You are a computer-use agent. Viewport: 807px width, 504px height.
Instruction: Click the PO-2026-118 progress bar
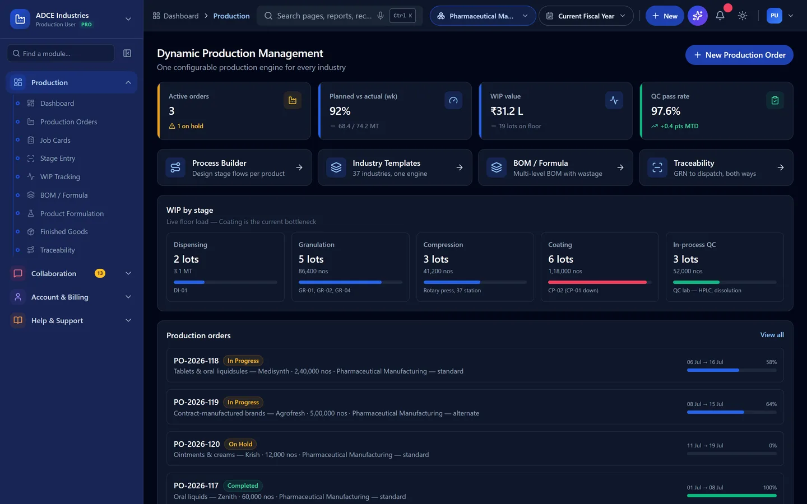point(731,370)
